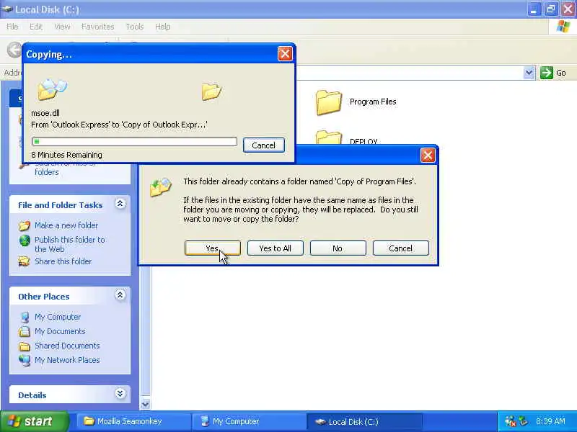
Task: Click Make a new folder link
Action: click(x=66, y=225)
